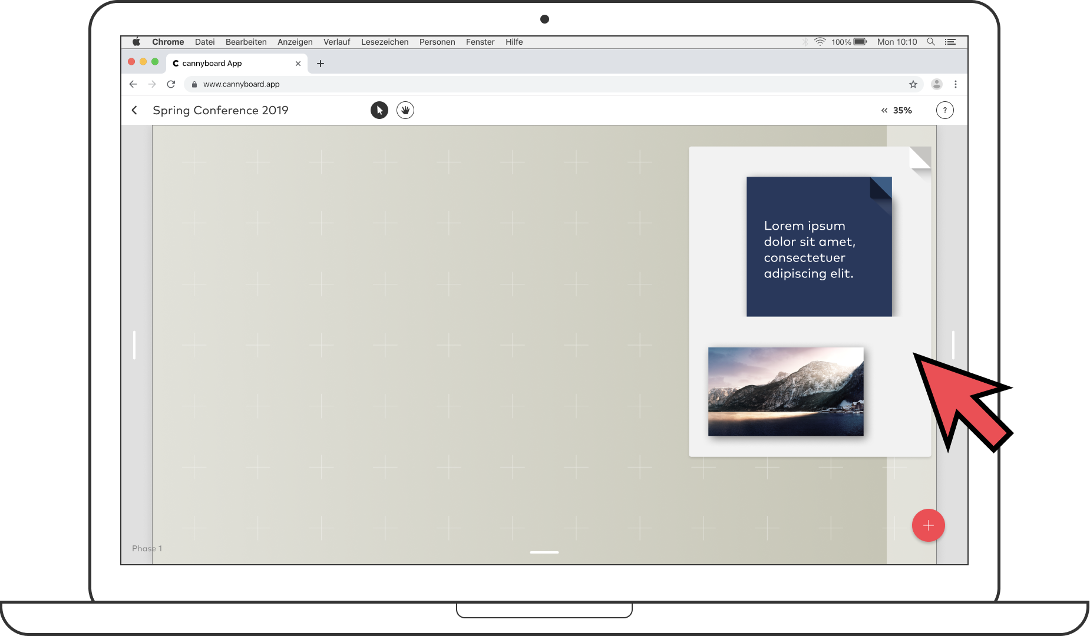Open Chrome profile avatar
This screenshot has width=1090, height=636.
tap(937, 84)
